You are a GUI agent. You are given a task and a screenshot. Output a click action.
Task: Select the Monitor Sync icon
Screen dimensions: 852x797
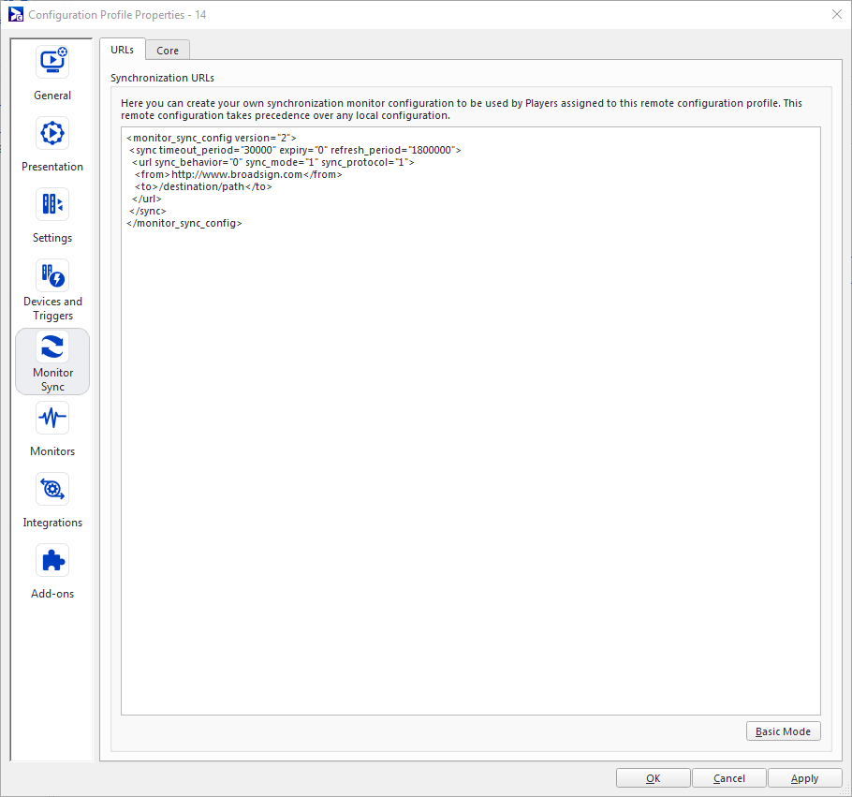(x=52, y=347)
